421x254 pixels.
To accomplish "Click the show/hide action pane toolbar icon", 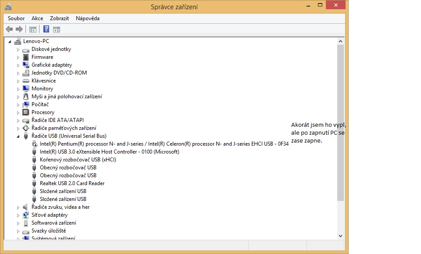I will (57, 29).
